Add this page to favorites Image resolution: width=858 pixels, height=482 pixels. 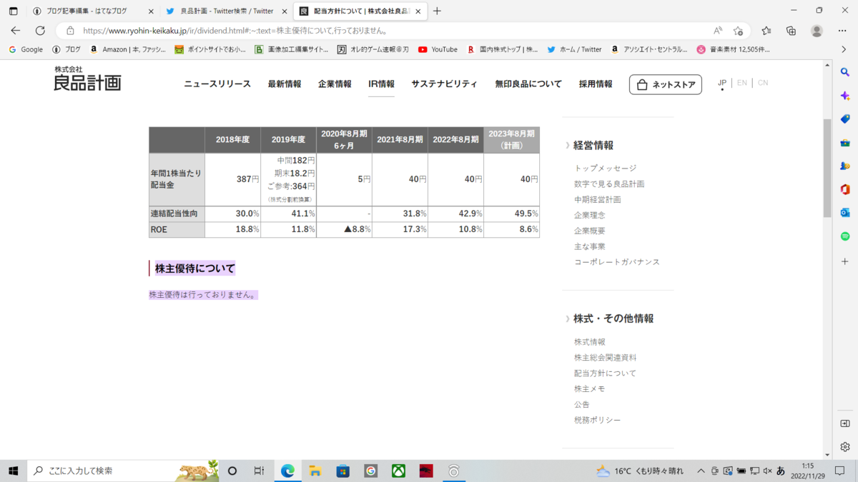[739, 31]
